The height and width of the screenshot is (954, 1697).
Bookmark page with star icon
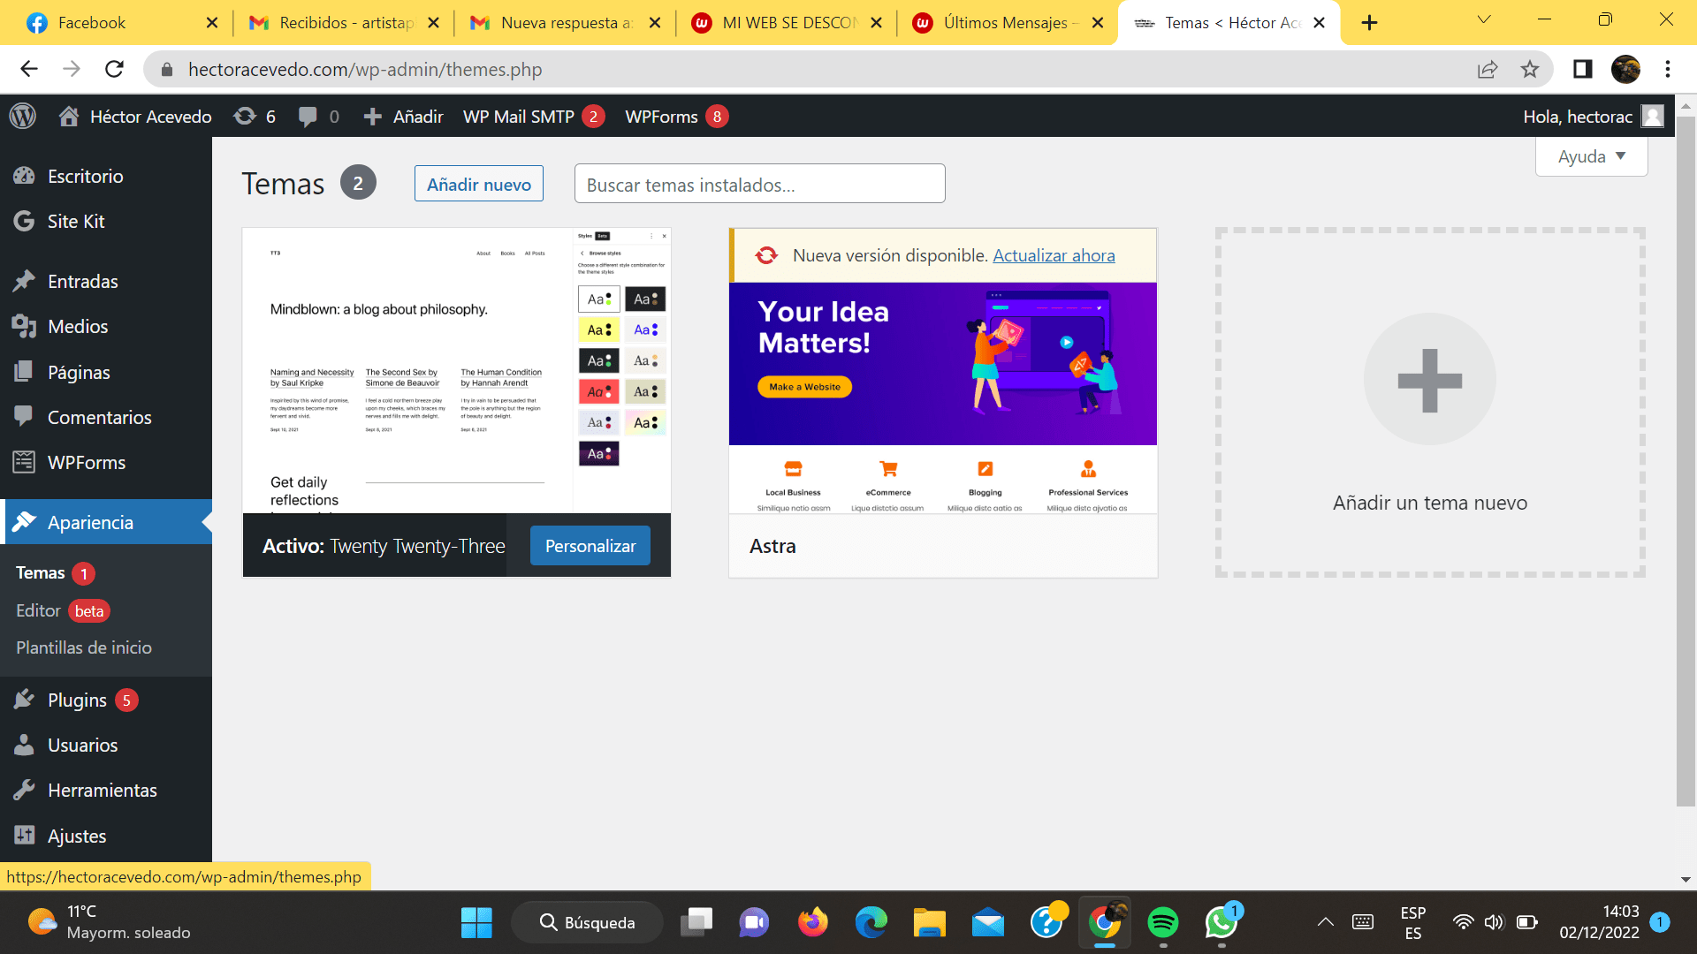1530,69
